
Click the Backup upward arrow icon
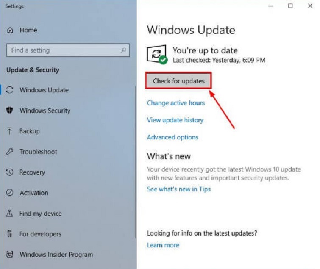(x=9, y=131)
